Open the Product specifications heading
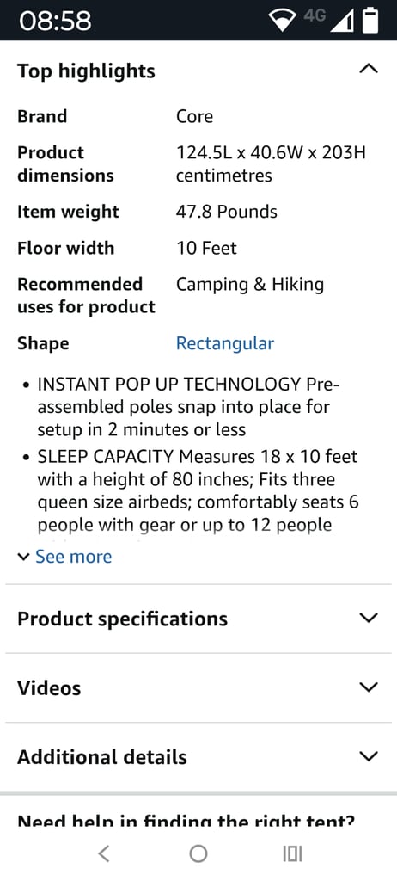This screenshot has width=397, height=881. click(x=122, y=619)
